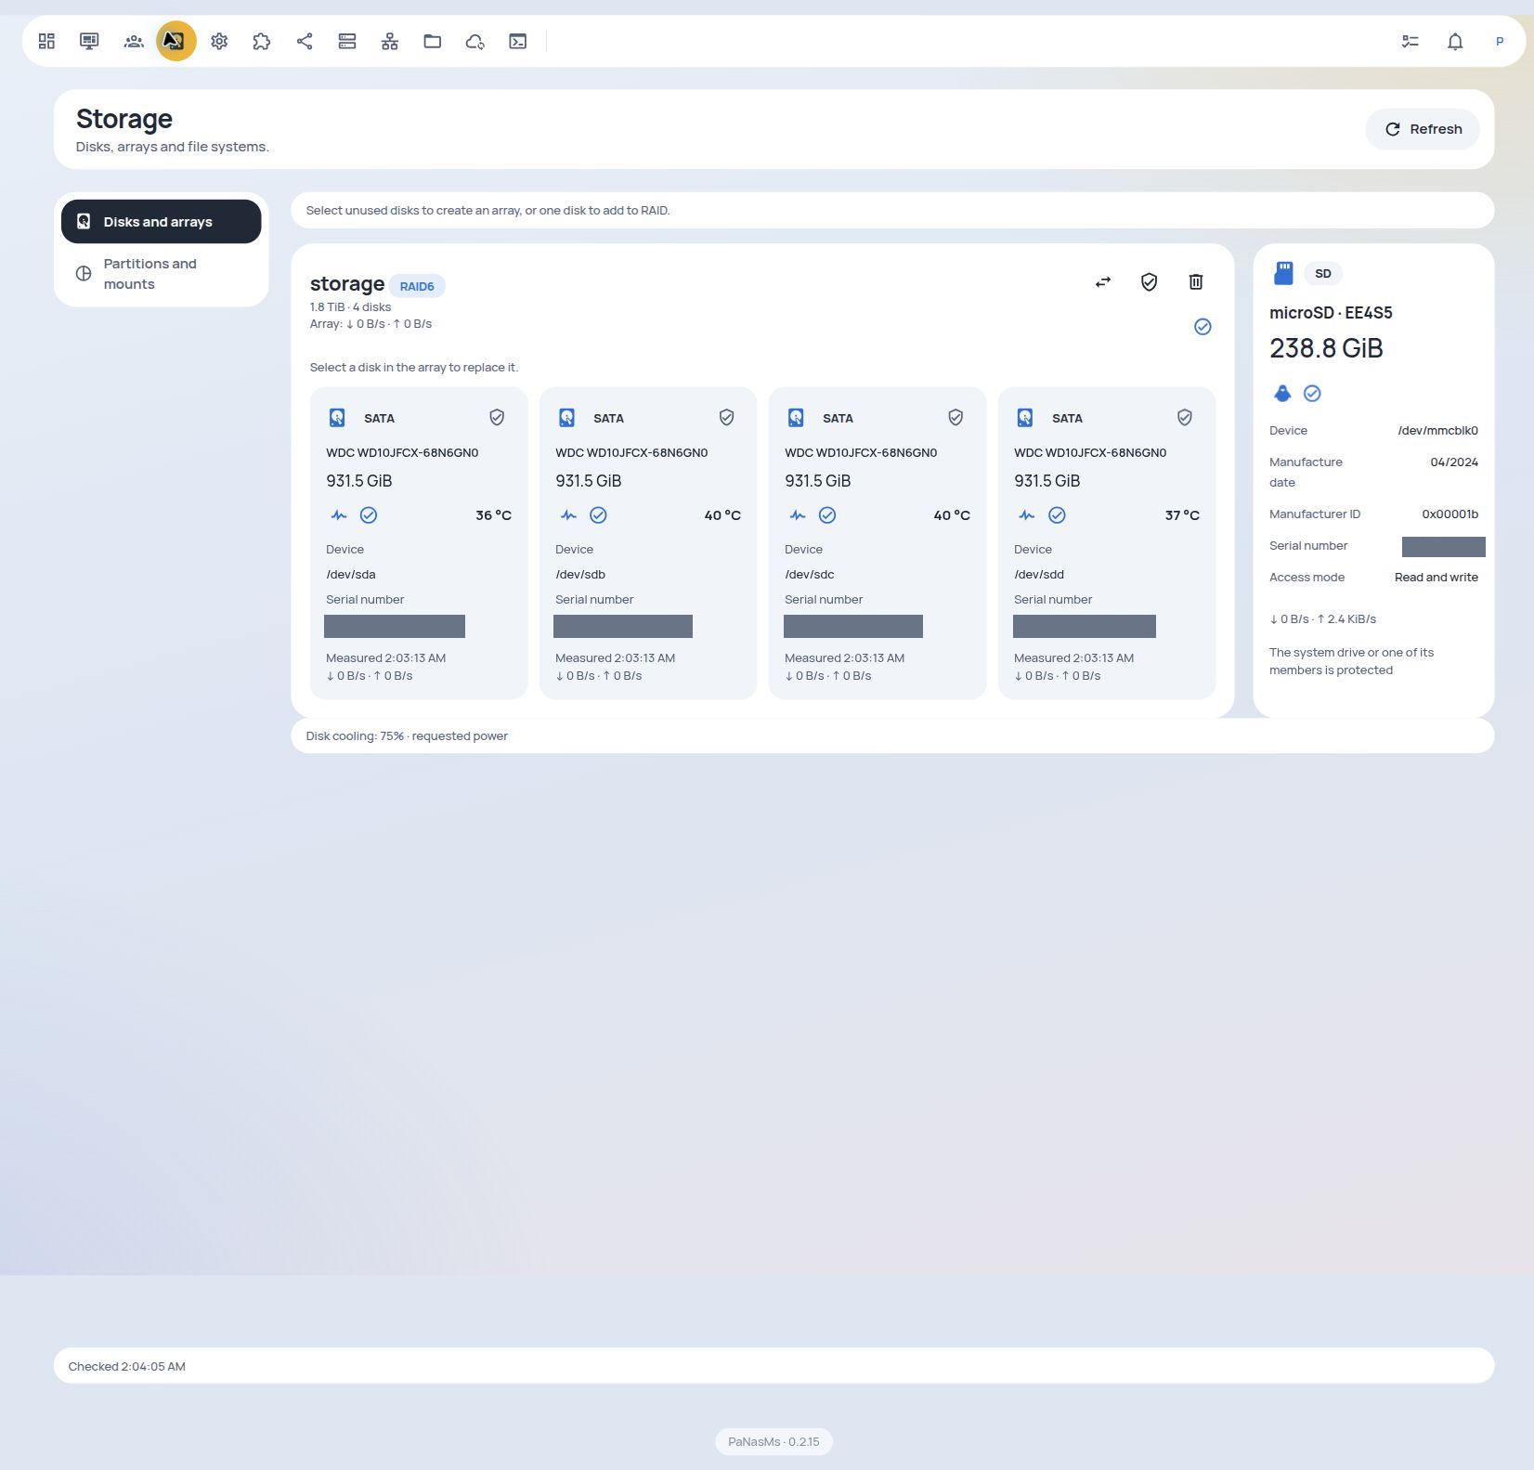Screen dimensions: 1534x1470
Task: Delete the storage array via trash icon
Action: [1196, 281]
